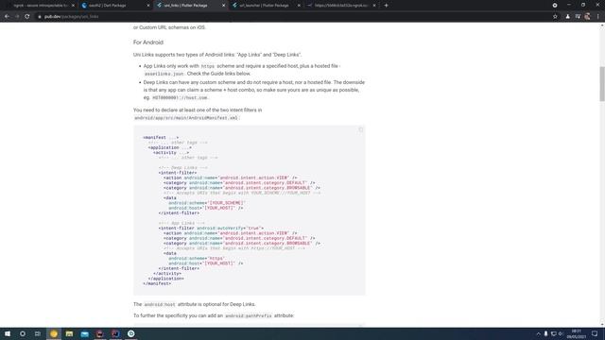
Task: Copy the AndroidManifest code block
Action: point(361,130)
